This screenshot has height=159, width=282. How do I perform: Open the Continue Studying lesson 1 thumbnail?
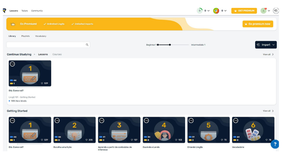(x=30, y=73)
